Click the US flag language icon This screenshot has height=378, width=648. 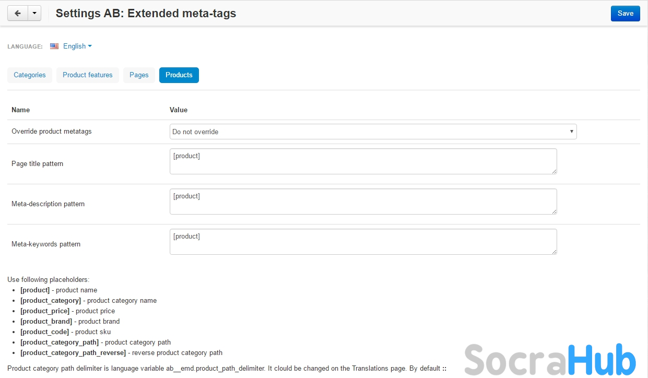(54, 46)
